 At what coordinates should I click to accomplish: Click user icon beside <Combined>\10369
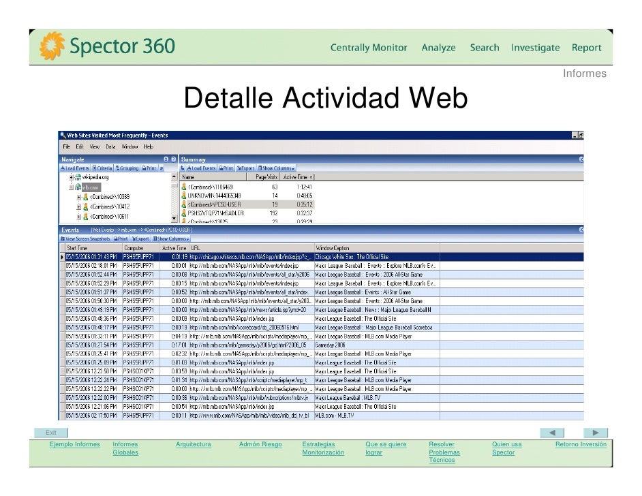[x=86, y=197]
